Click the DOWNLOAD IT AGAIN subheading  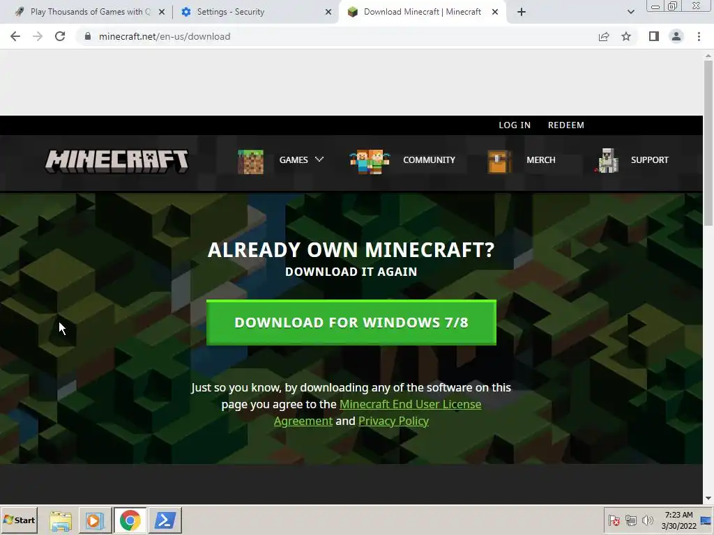(x=351, y=272)
